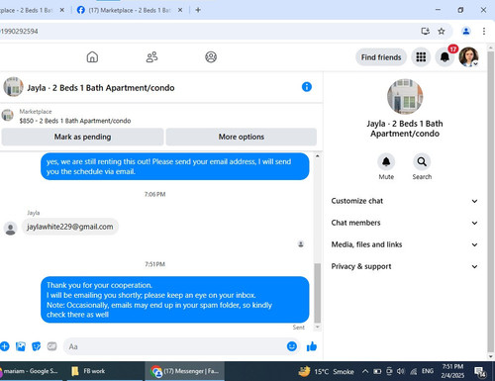Expand Privacy & support section

point(405,266)
